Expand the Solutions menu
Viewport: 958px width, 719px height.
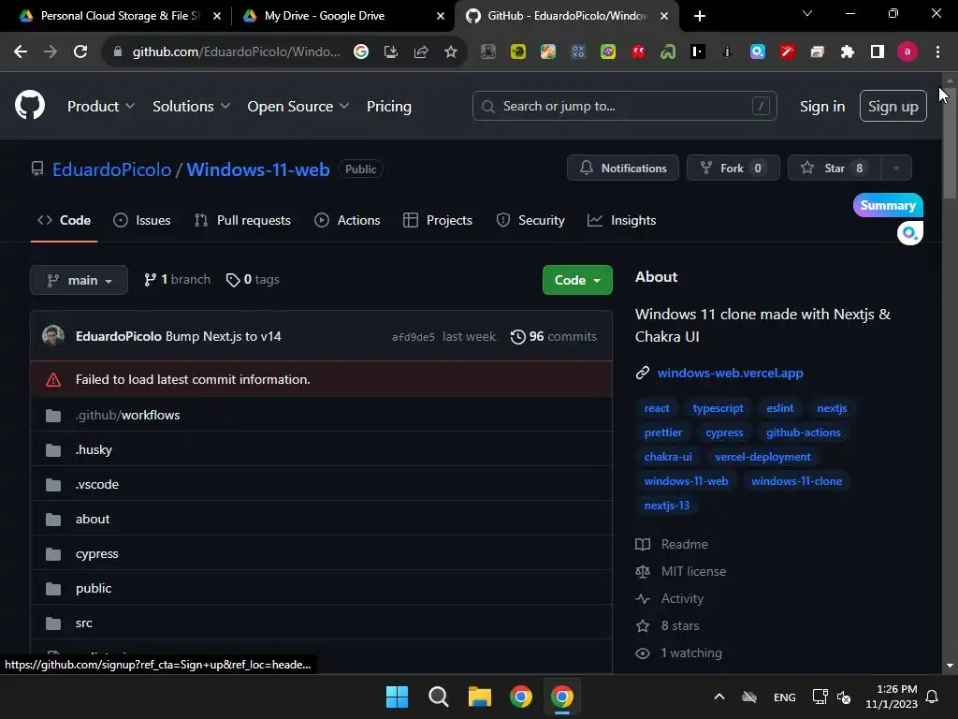pos(191,107)
